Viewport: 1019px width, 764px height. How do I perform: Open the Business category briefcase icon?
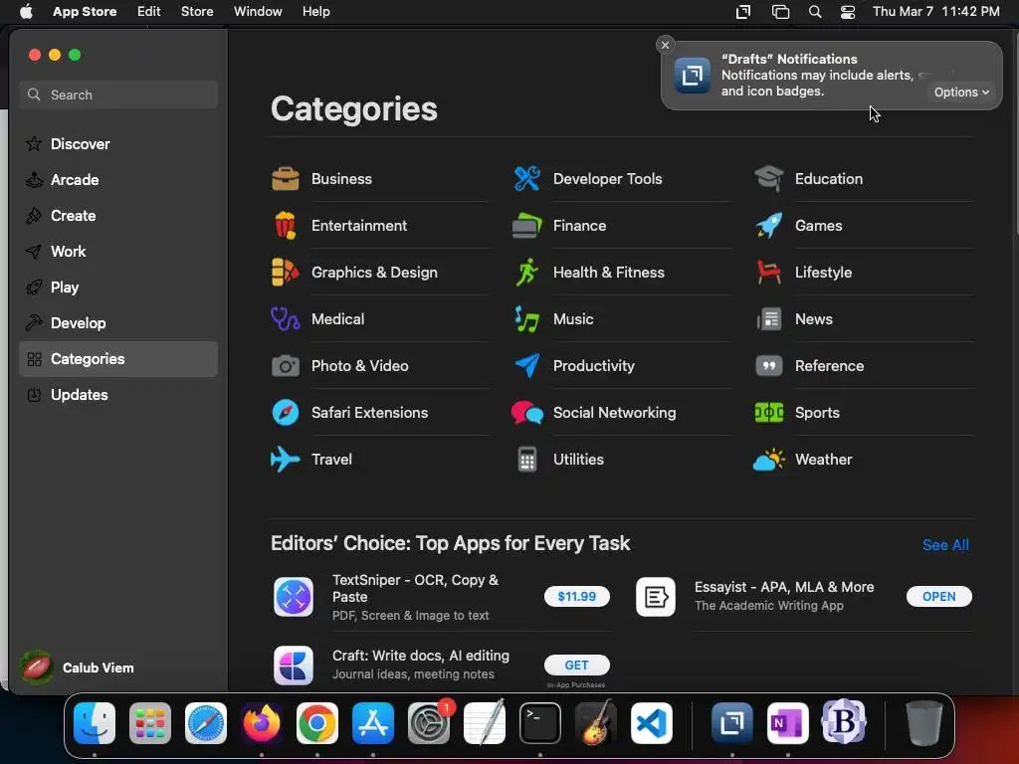coord(286,179)
